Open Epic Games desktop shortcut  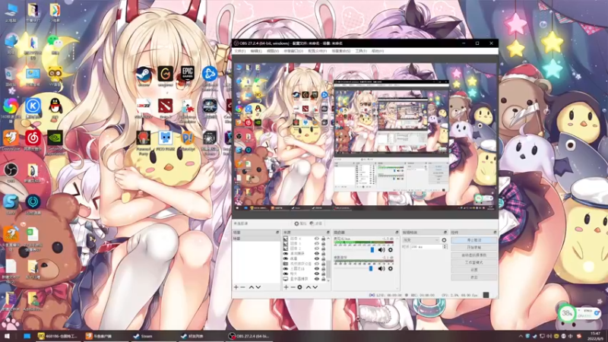(187, 74)
